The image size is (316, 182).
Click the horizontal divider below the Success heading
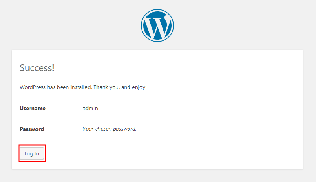157,76
